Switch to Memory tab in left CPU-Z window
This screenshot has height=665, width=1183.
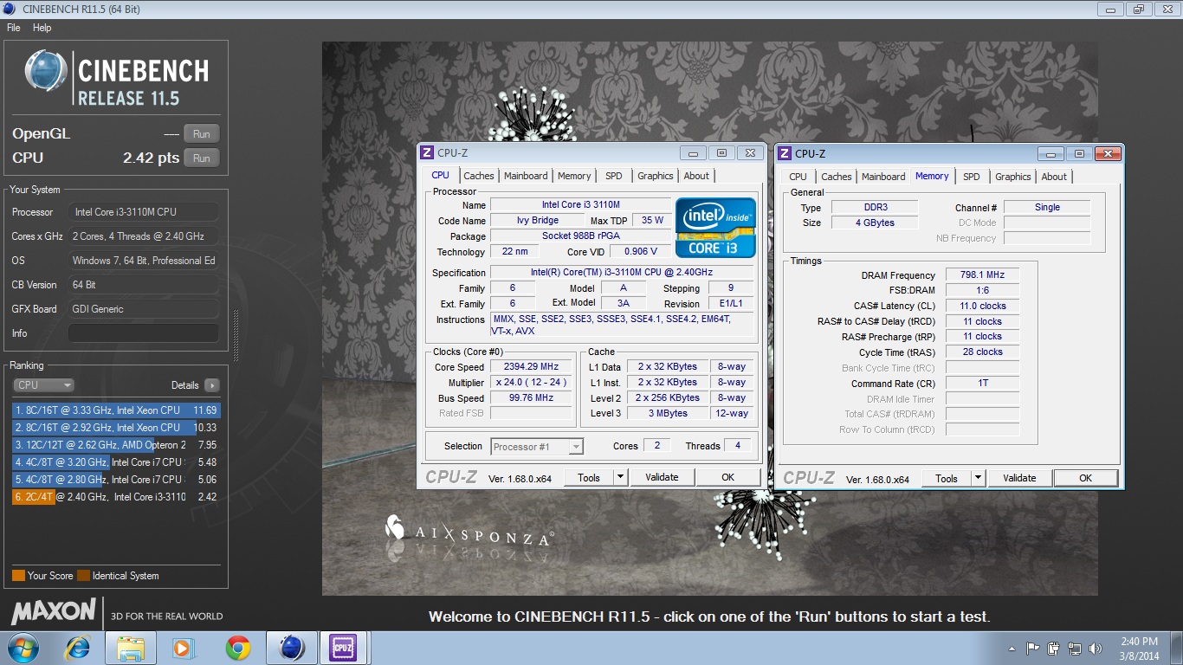[574, 176]
